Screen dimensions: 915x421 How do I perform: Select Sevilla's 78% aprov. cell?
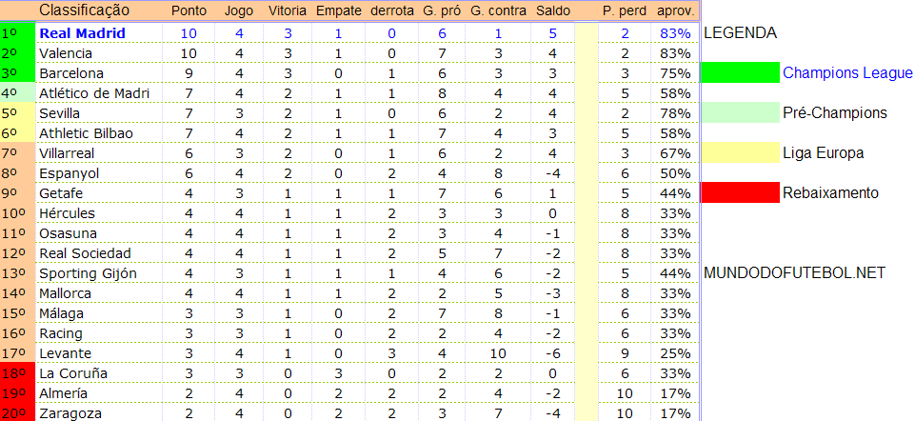pos(676,113)
